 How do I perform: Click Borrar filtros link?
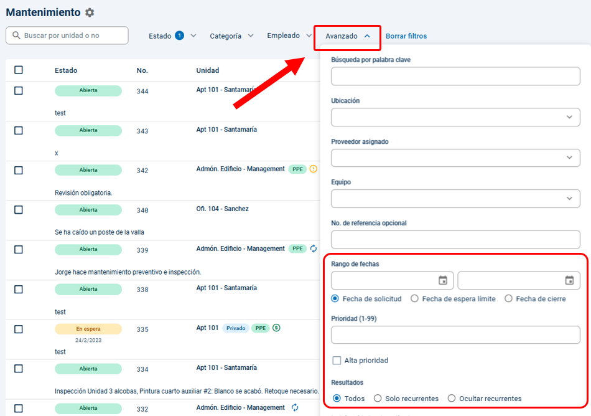(406, 36)
